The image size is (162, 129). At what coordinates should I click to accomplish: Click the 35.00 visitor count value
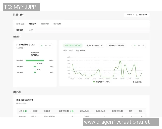(x=51, y=60)
